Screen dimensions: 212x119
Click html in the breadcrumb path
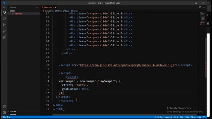point(59,11)
